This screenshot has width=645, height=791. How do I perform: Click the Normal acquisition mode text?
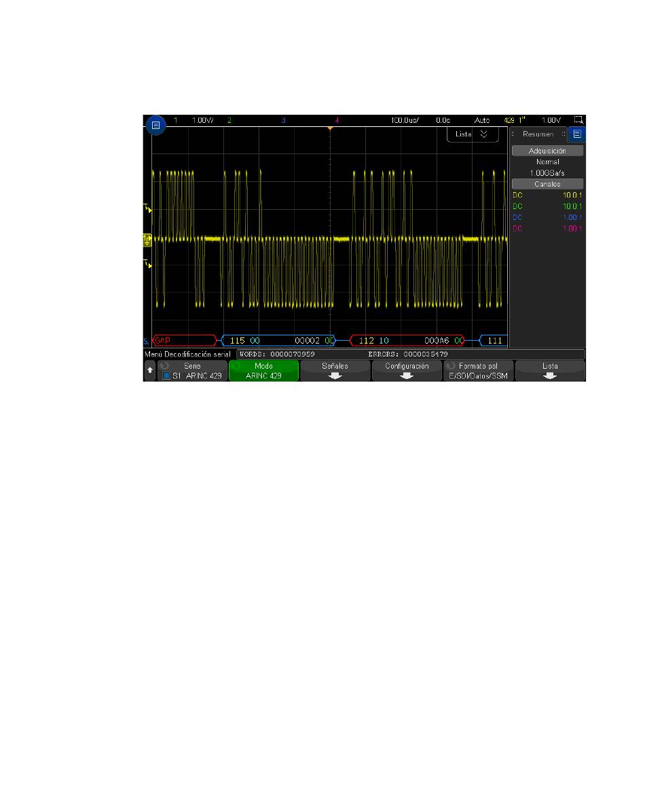pos(547,162)
